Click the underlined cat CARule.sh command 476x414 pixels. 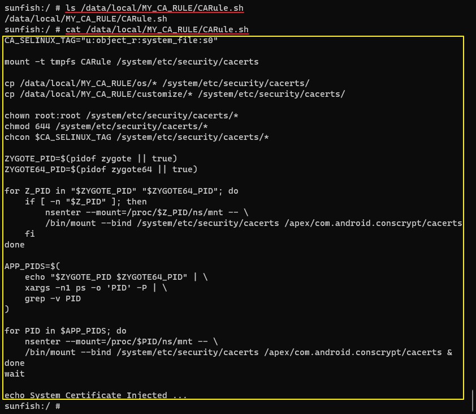(x=157, y=29)
